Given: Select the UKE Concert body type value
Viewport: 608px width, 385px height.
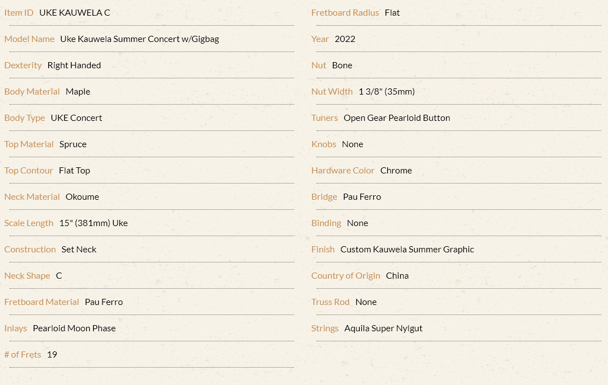Looking at the screenshot, I should tap(76, 118).
